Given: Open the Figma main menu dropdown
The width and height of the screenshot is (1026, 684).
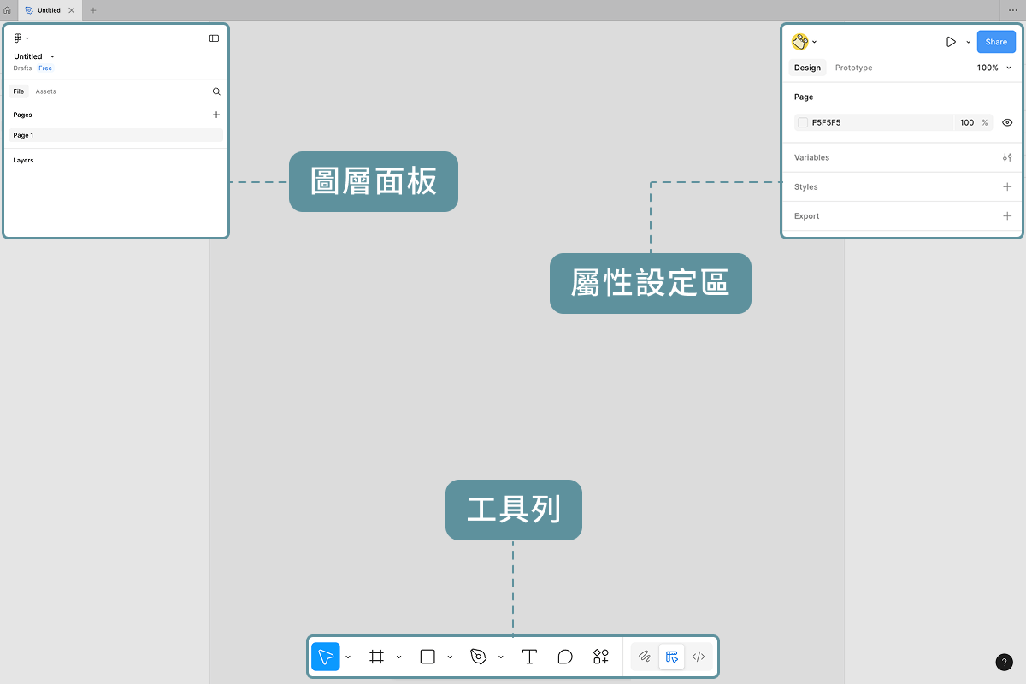Looking at the screenshot, I should click(x=21, y=38).
